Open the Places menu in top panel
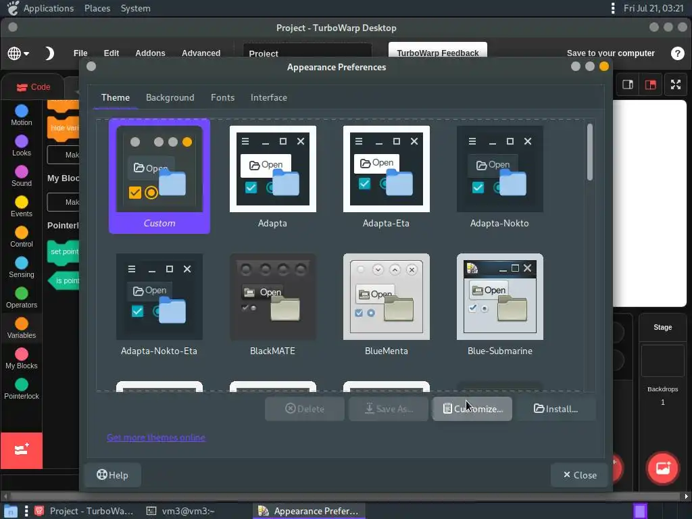 (x=97, y=8)
